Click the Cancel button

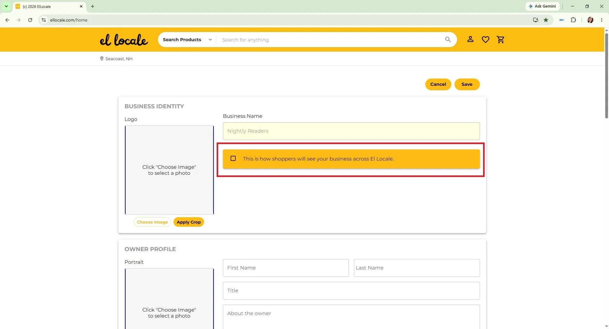pos(438,84)
